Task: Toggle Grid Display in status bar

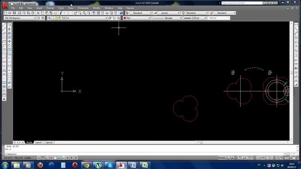Action: [43, 158]
